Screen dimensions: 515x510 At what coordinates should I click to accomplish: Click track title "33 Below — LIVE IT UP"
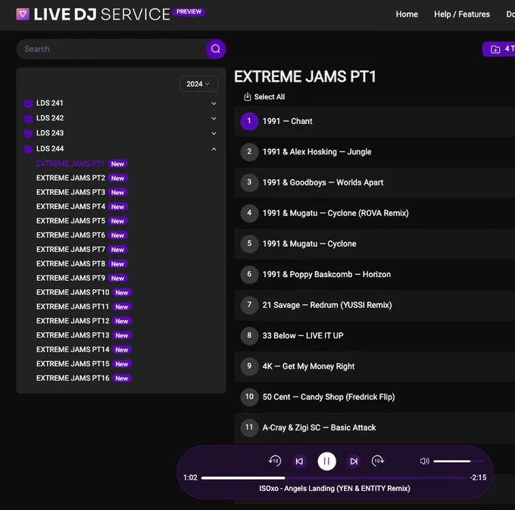[x=303, y=336]
